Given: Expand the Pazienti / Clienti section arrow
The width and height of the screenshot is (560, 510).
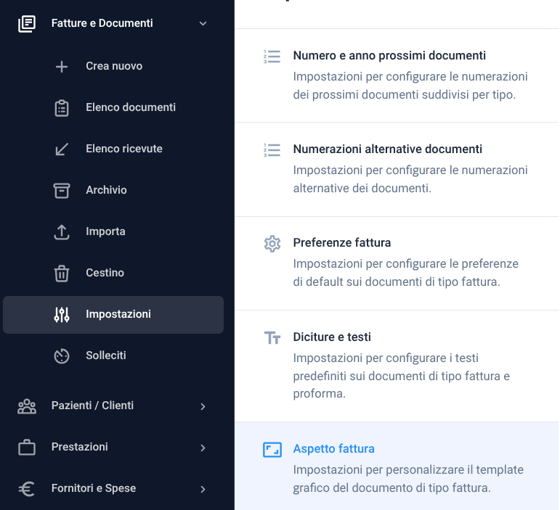Looking at the screenshot, I should (x=203, y=406).
